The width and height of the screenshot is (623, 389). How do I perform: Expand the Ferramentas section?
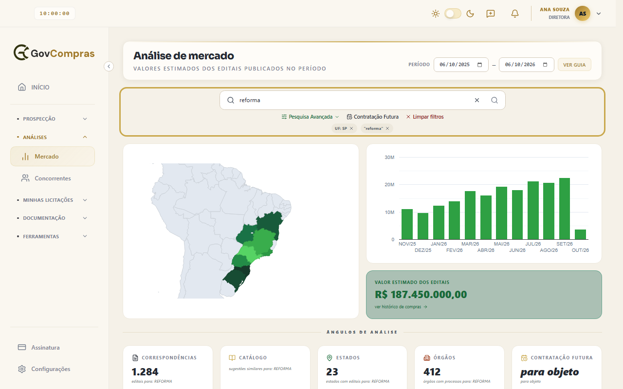tap(53, 236)
